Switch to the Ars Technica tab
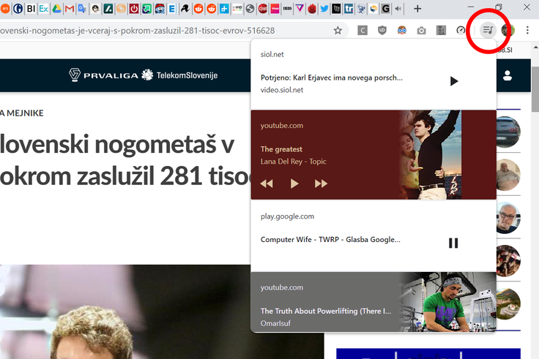The width and height of the screenshot is (539, 359). coord(5,9)
